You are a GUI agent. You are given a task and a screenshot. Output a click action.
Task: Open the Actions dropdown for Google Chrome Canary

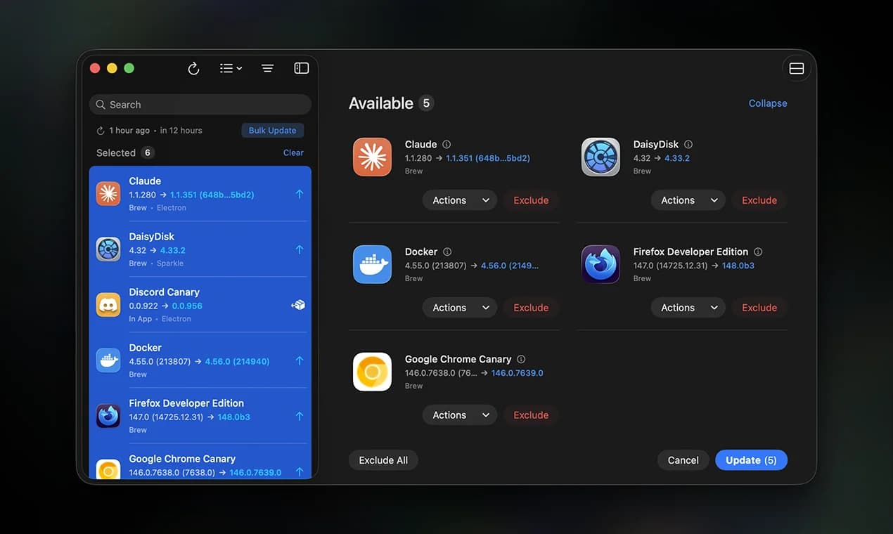coord(459,415)
